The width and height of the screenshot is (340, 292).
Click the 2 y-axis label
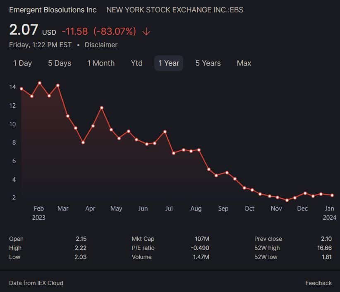click(14, 197)
